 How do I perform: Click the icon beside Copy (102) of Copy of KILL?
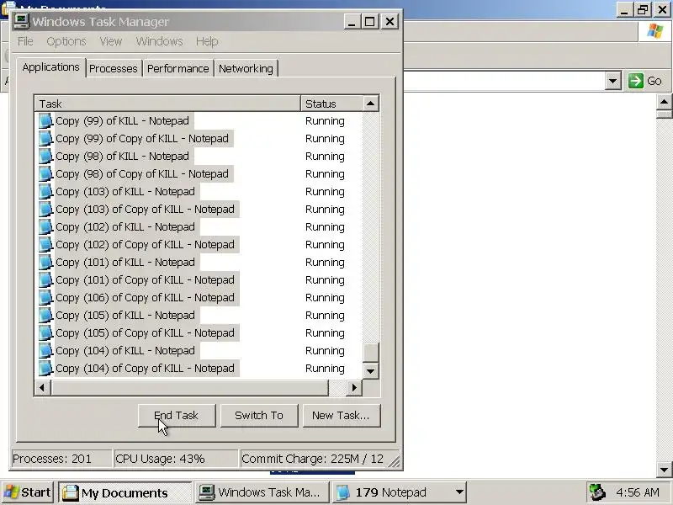45,245
